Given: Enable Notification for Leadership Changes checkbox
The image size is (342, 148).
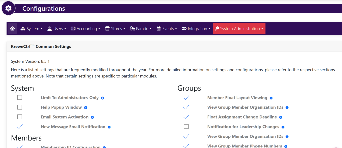Looking at the screenshot, I should [186, 127].
